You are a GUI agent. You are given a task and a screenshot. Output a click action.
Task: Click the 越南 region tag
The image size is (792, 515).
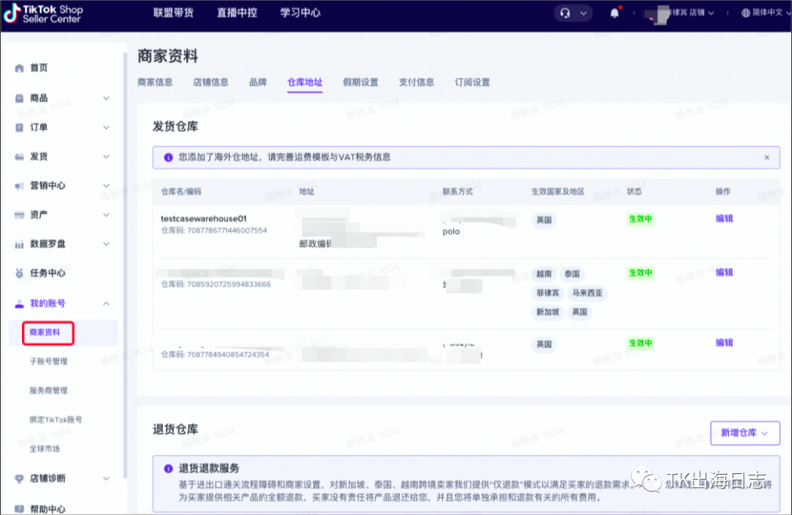544,275
